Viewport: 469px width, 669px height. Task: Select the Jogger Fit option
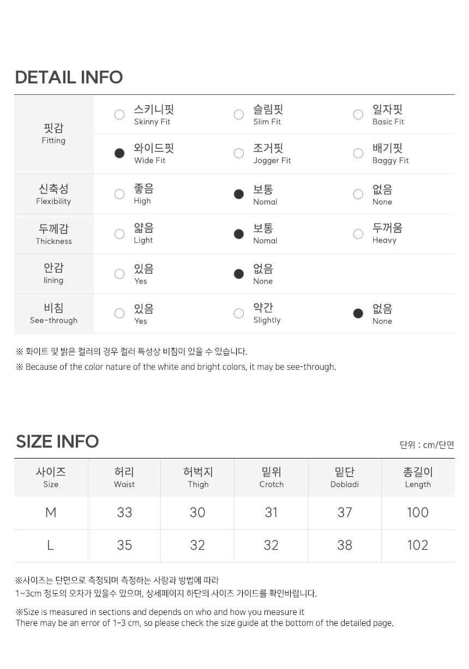pos(239,153)
